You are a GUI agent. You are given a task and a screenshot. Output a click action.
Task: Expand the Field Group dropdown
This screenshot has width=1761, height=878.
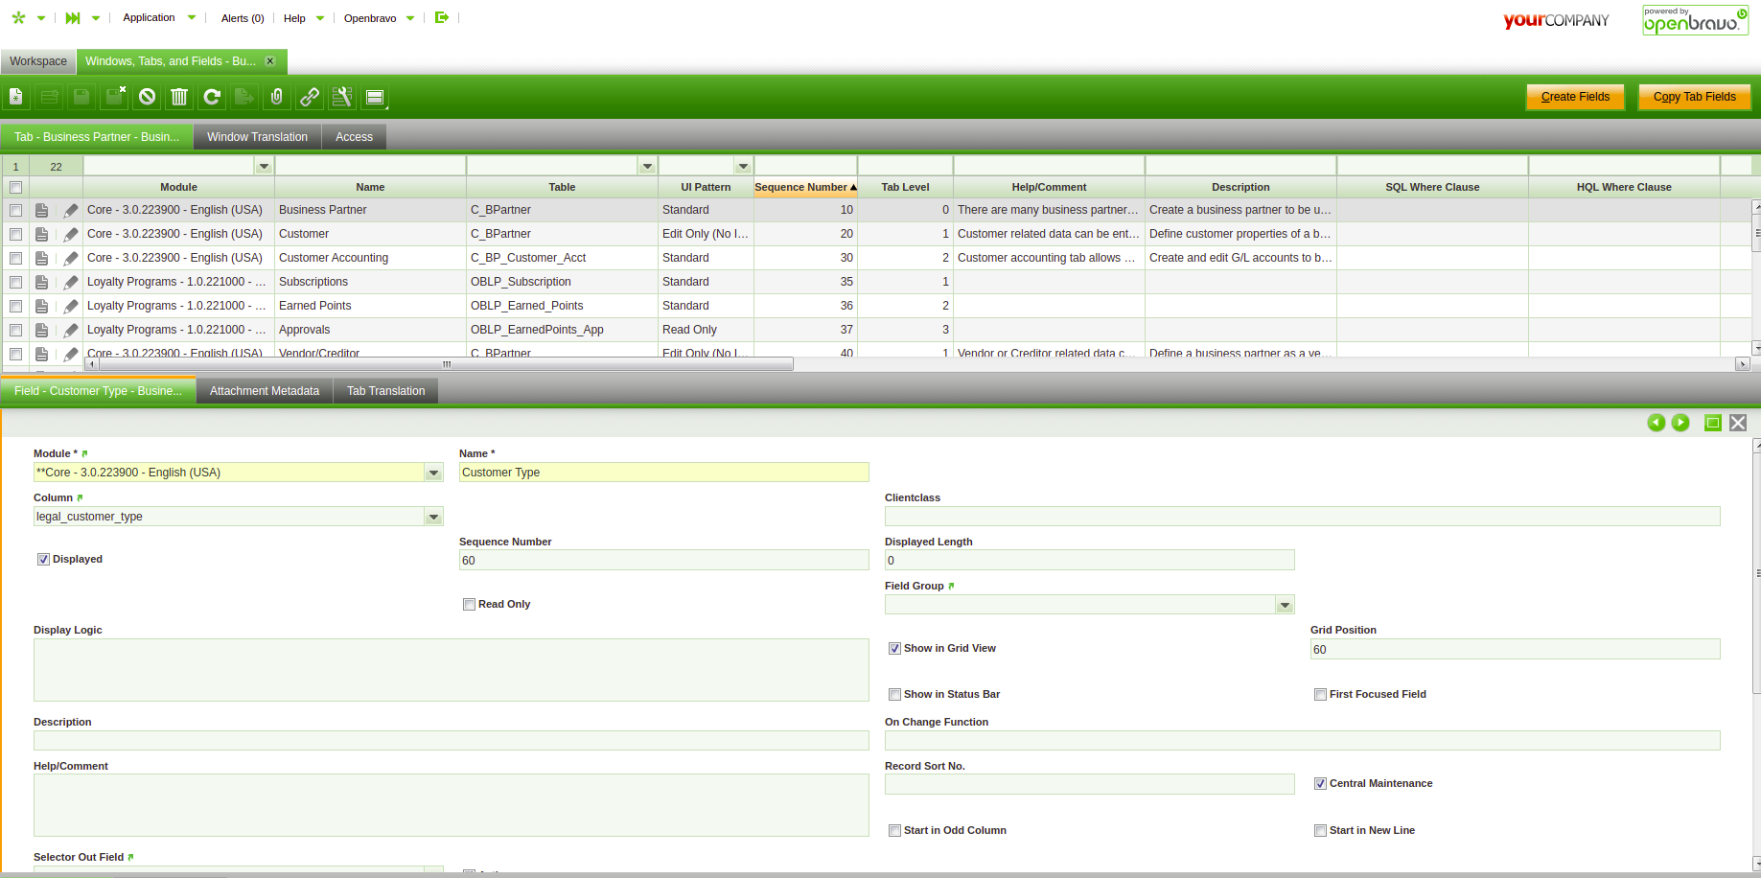tap(1285, 605)
